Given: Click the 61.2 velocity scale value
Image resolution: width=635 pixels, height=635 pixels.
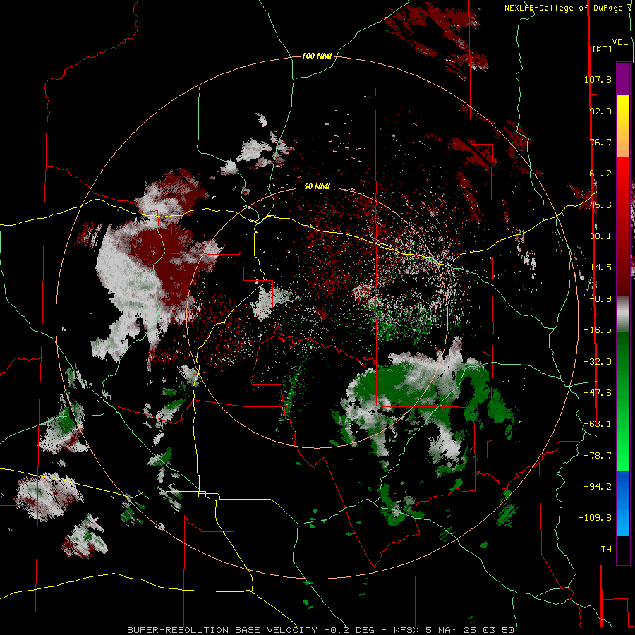Looking at the screenshot, I should 600,174.
